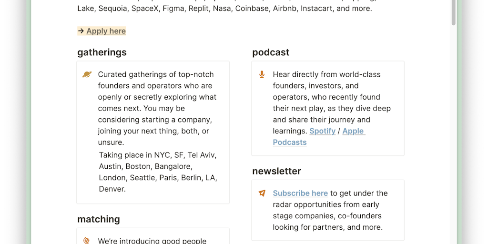The width and height of the screenshot is (488, 244).
Task: Click the curated gatherings description paragraph
Action: [157, 108]
